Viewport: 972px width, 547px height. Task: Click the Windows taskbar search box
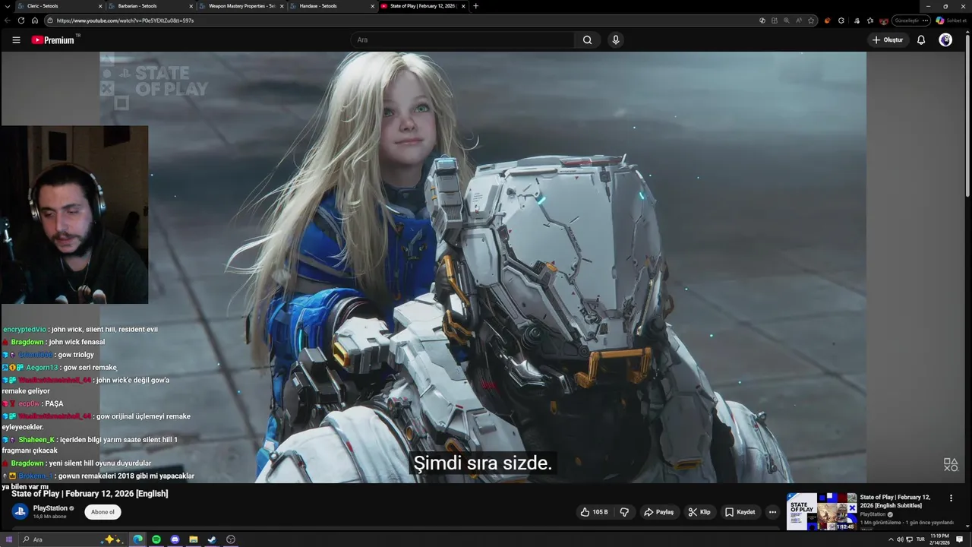click(72, 539)
